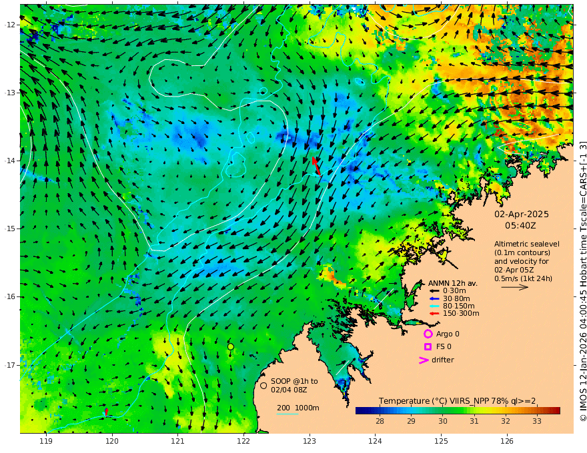This screenshot has height=453, width=587.
Task: Click the dark red end of temperature colorbar
Action: 556,411
